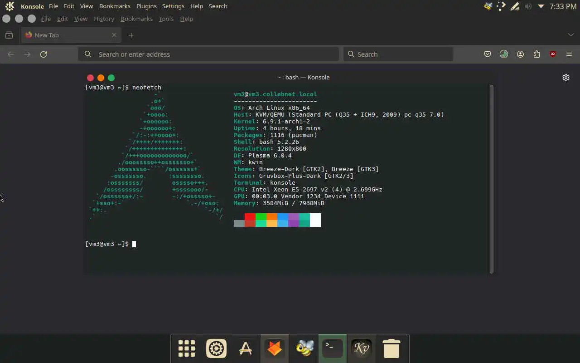The height and width of the screenshot is (363, 580).
Task: Click the Konsole vertical scrollbar
Action: 491,179
